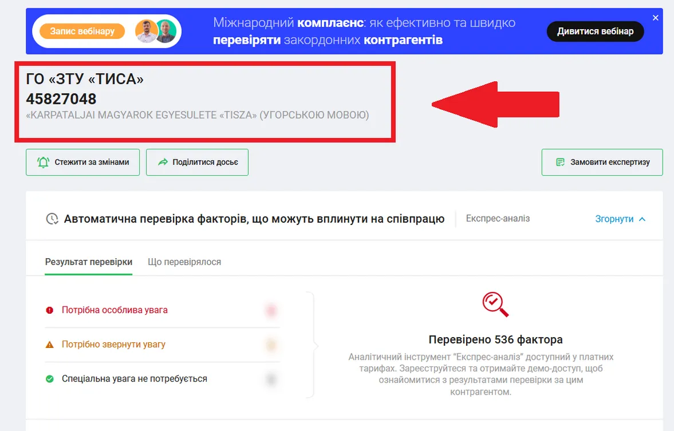674x431 pixels.
Task: Select Потрібно звернути увагу row
Action: pos(163,345)
